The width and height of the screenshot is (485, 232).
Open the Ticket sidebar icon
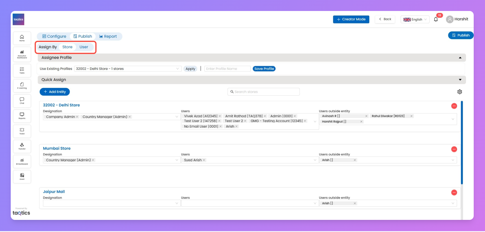22,131
